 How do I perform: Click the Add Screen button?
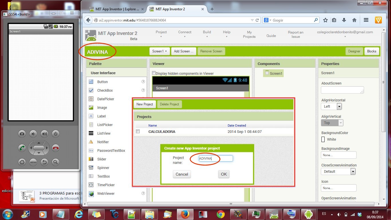point(184,51)
